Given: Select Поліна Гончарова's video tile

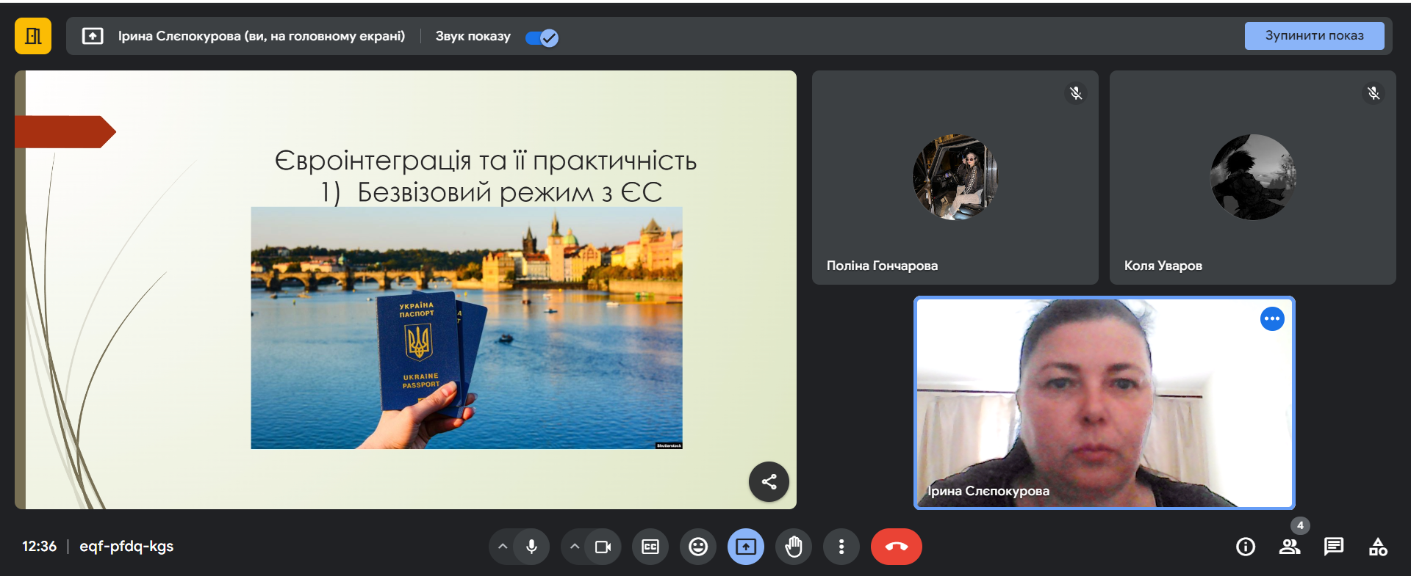Looking at the screenshot, I should click(955, 178).
